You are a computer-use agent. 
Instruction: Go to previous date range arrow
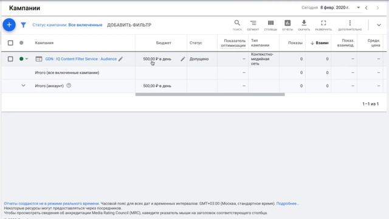click(x=367, y=8)
